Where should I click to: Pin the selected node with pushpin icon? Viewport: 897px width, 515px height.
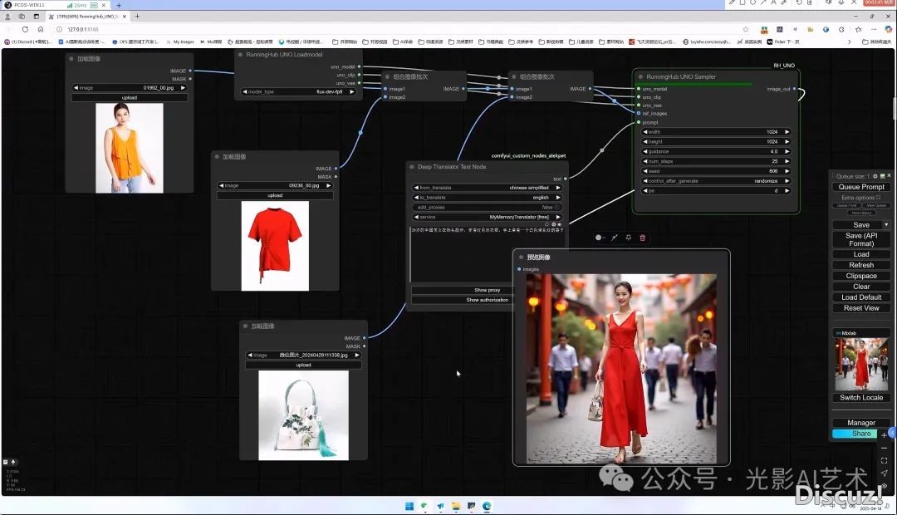pos(628,238)
